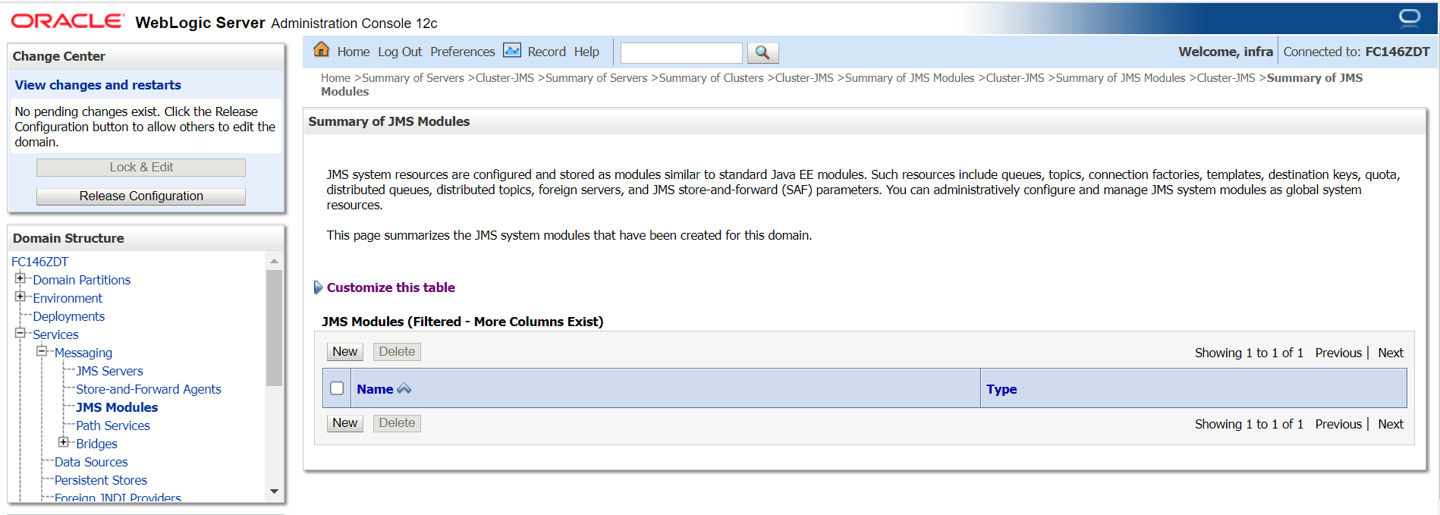Open JMS Servers in the tree
The width and height of the screenshot is (1440, 515).
coord(109,371)
